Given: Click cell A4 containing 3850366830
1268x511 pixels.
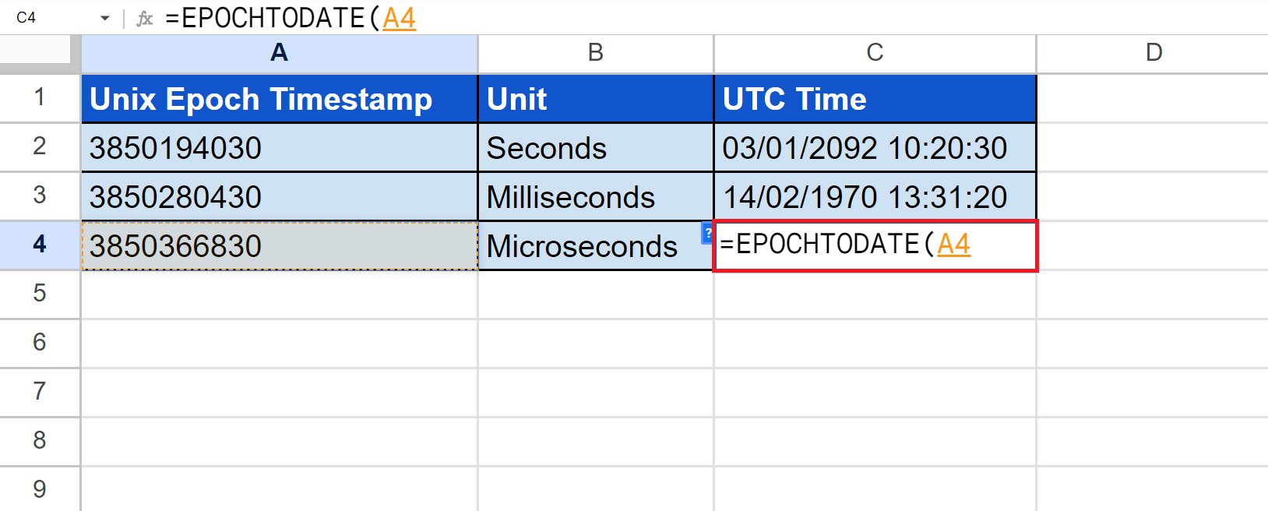Looking at the screenshot, I should [x=279, y=246].
